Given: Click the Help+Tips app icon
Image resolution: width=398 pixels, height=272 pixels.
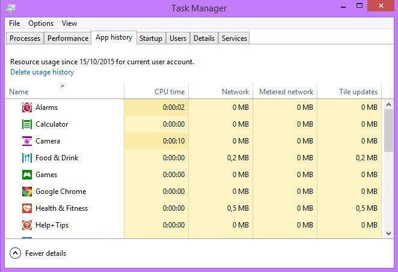Looking at the screenshot, I should pos(27,225).
